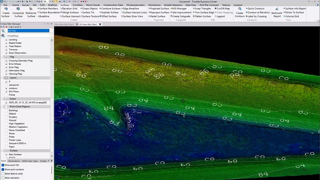Enable the Show feature code checkbox
This screenshot has width=320, height=180.
pos(3,173)
